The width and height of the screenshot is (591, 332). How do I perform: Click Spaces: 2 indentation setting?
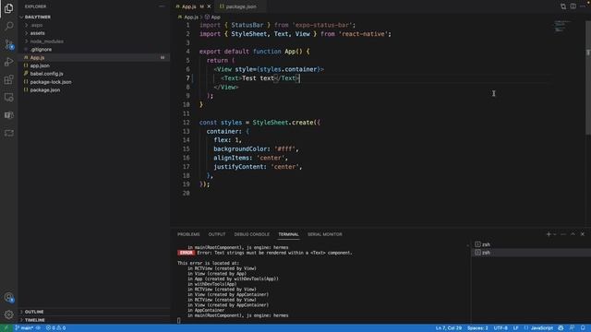pyautogui.click(x=477, y=328)
